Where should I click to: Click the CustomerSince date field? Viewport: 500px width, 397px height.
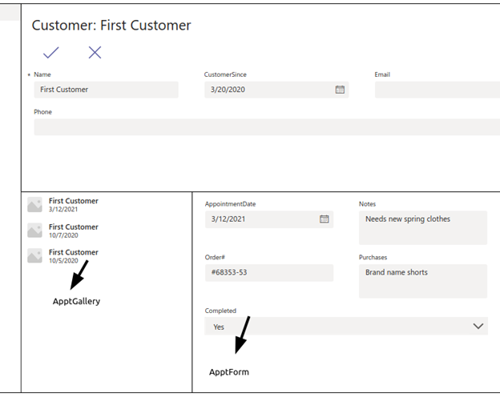tap(276, 90)
